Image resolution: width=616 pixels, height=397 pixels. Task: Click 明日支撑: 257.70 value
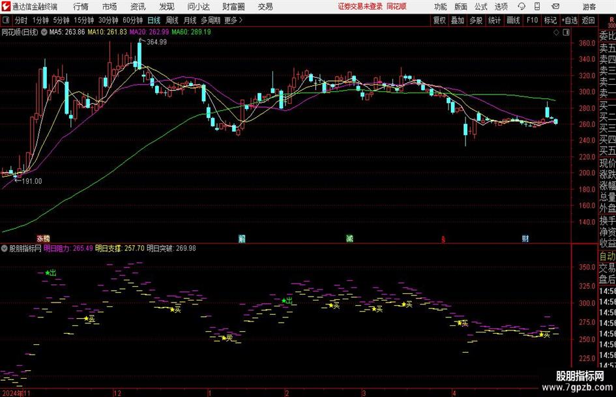click(x=120, y=248)
